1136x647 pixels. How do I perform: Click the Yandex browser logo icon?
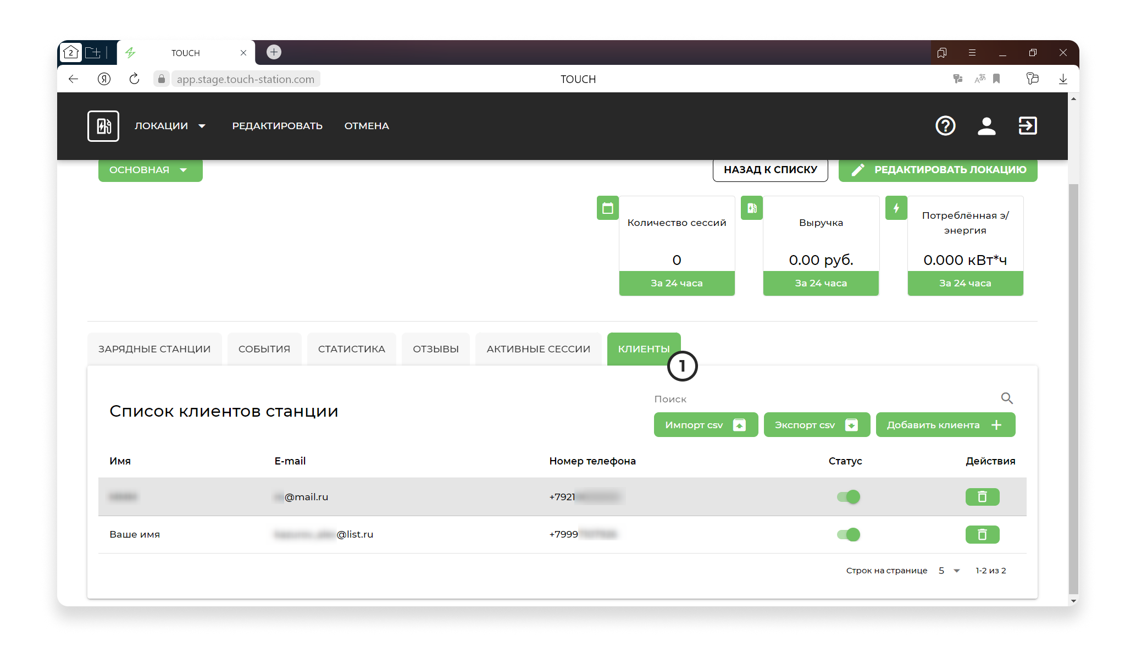(x=104, y=79)
